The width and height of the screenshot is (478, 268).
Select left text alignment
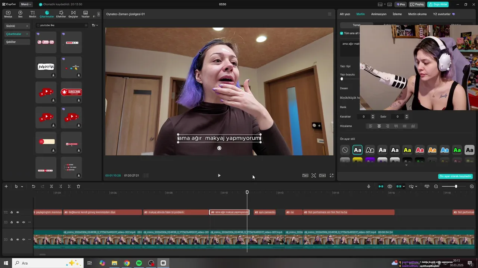[x=370, y=126]
